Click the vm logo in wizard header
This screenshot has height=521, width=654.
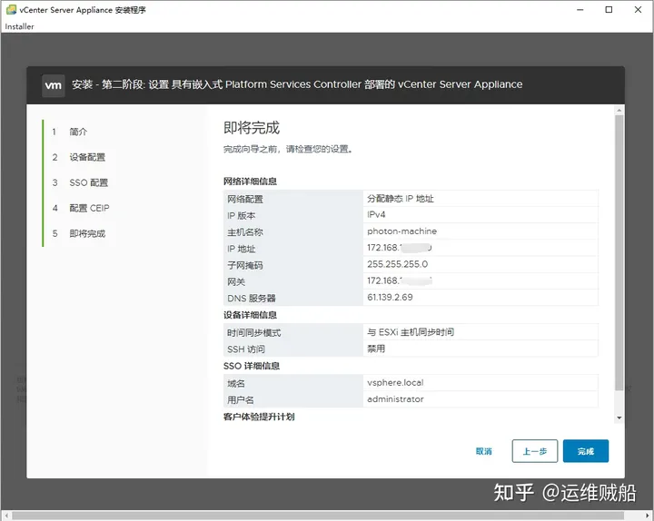coord(54,84)
